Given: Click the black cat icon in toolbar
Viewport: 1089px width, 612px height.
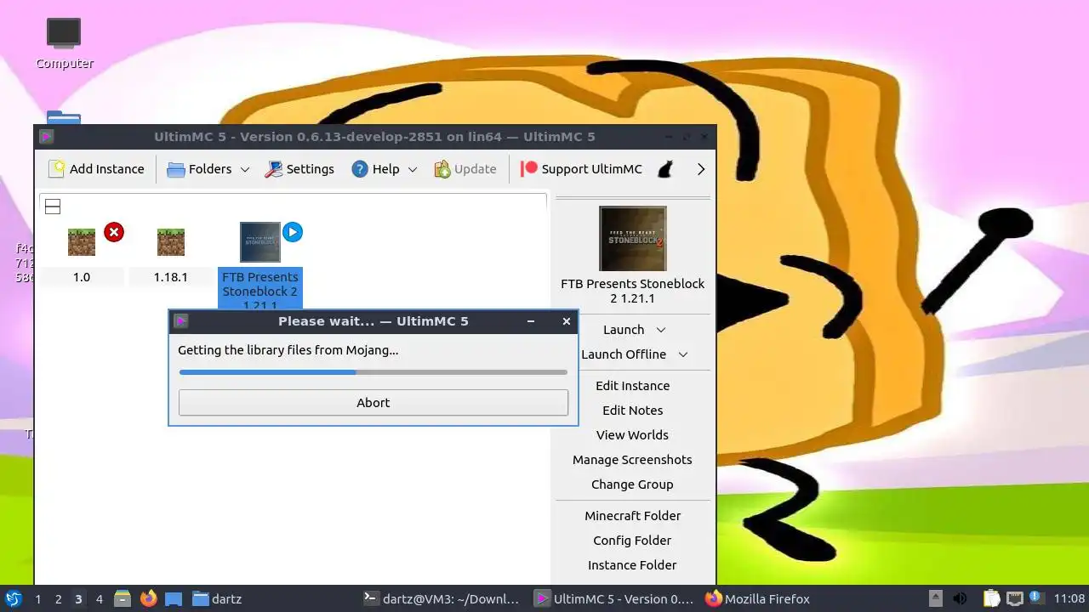Looking at the screenshot, I should [666, 169].
